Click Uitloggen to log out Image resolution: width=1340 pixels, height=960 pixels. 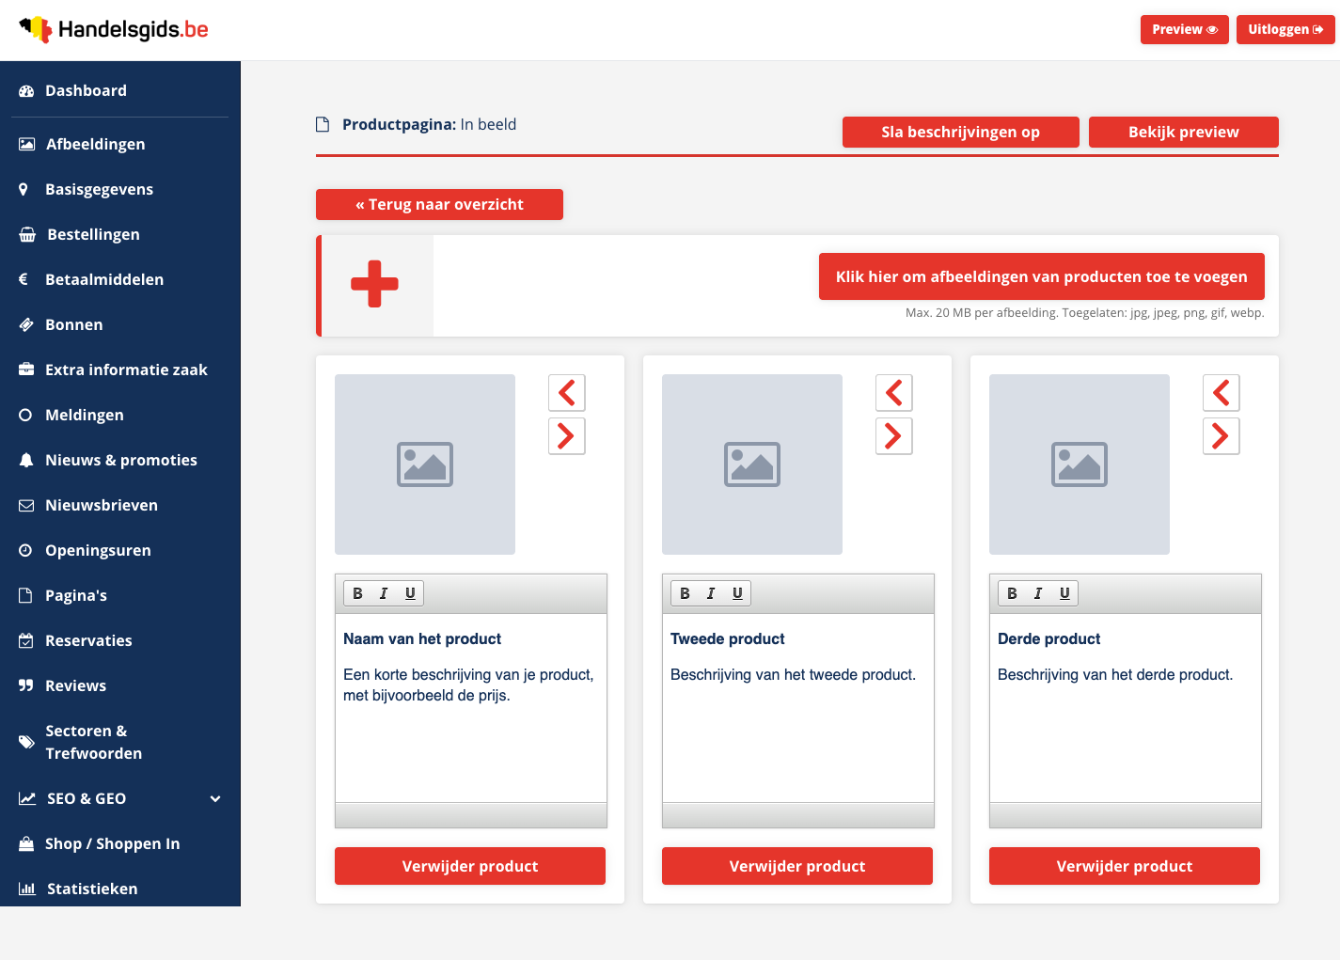tap(1285, 29)
